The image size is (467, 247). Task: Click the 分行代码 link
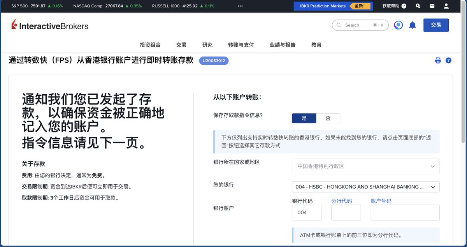click(x=342, y=201)
